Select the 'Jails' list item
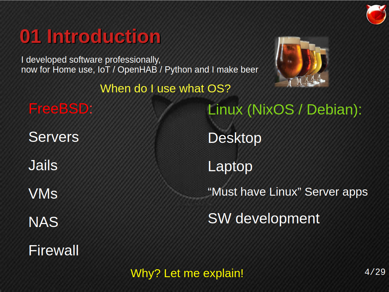 point(43,165)
